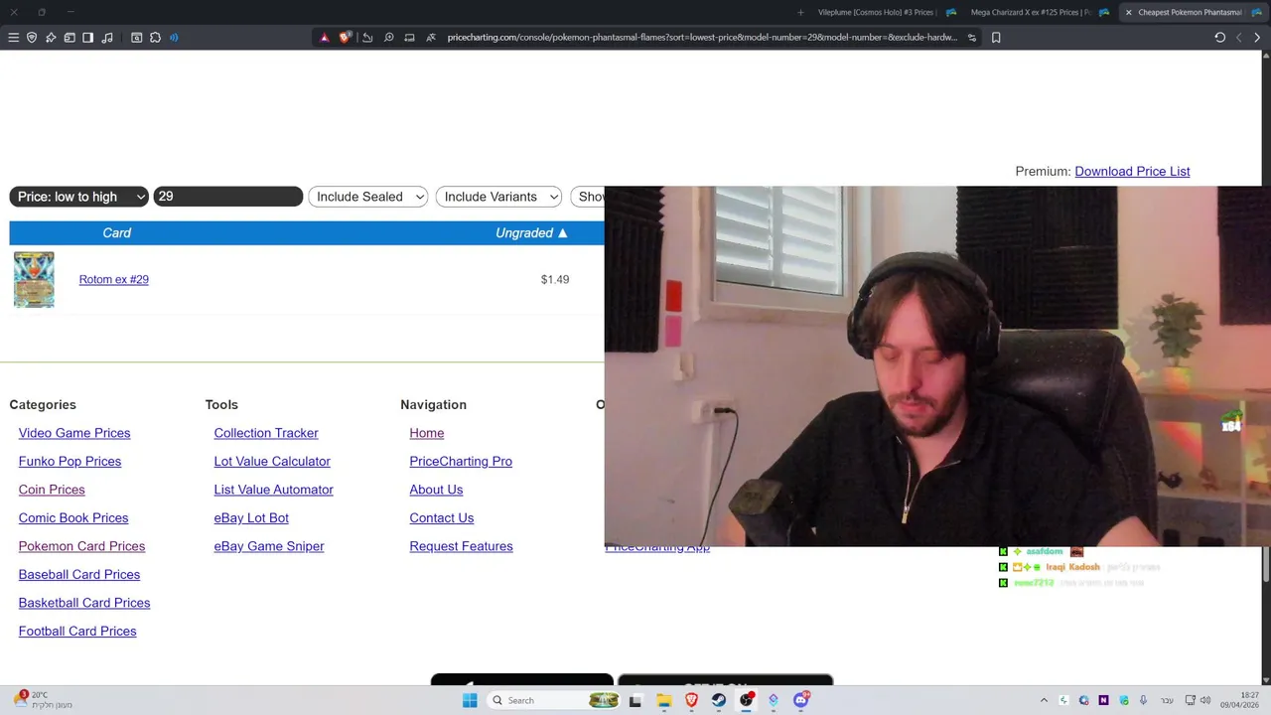Open OBS Studio from the taskbar
This screenshot has width=1271, height=715.
tap(746, 700)
